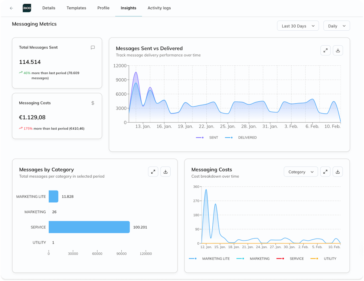The image size is (364, 281).
Task: Open the Activity logs tab
Action: (x=159, y=8)
